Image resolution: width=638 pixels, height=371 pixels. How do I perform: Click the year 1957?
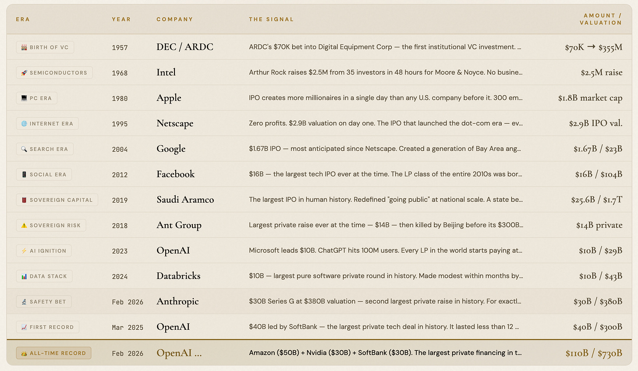tap(120, 47)
